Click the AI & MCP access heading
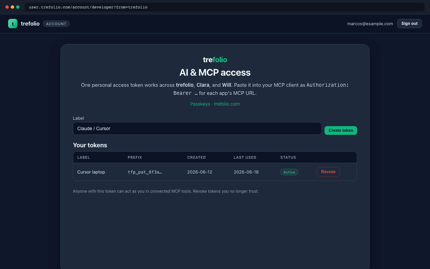Screen dimensions: 430x269 [215, 73]
